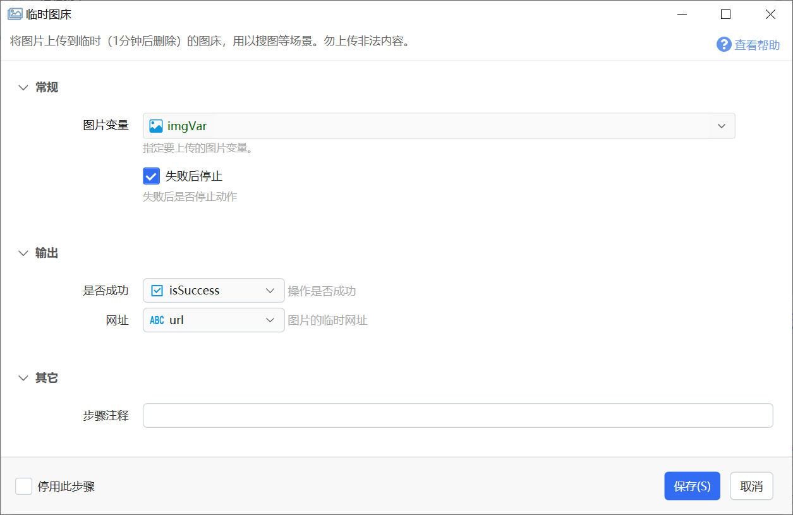793x515 pixels.
Task: Open the 图片变量 imgVar dropdown
Action: 439,126
